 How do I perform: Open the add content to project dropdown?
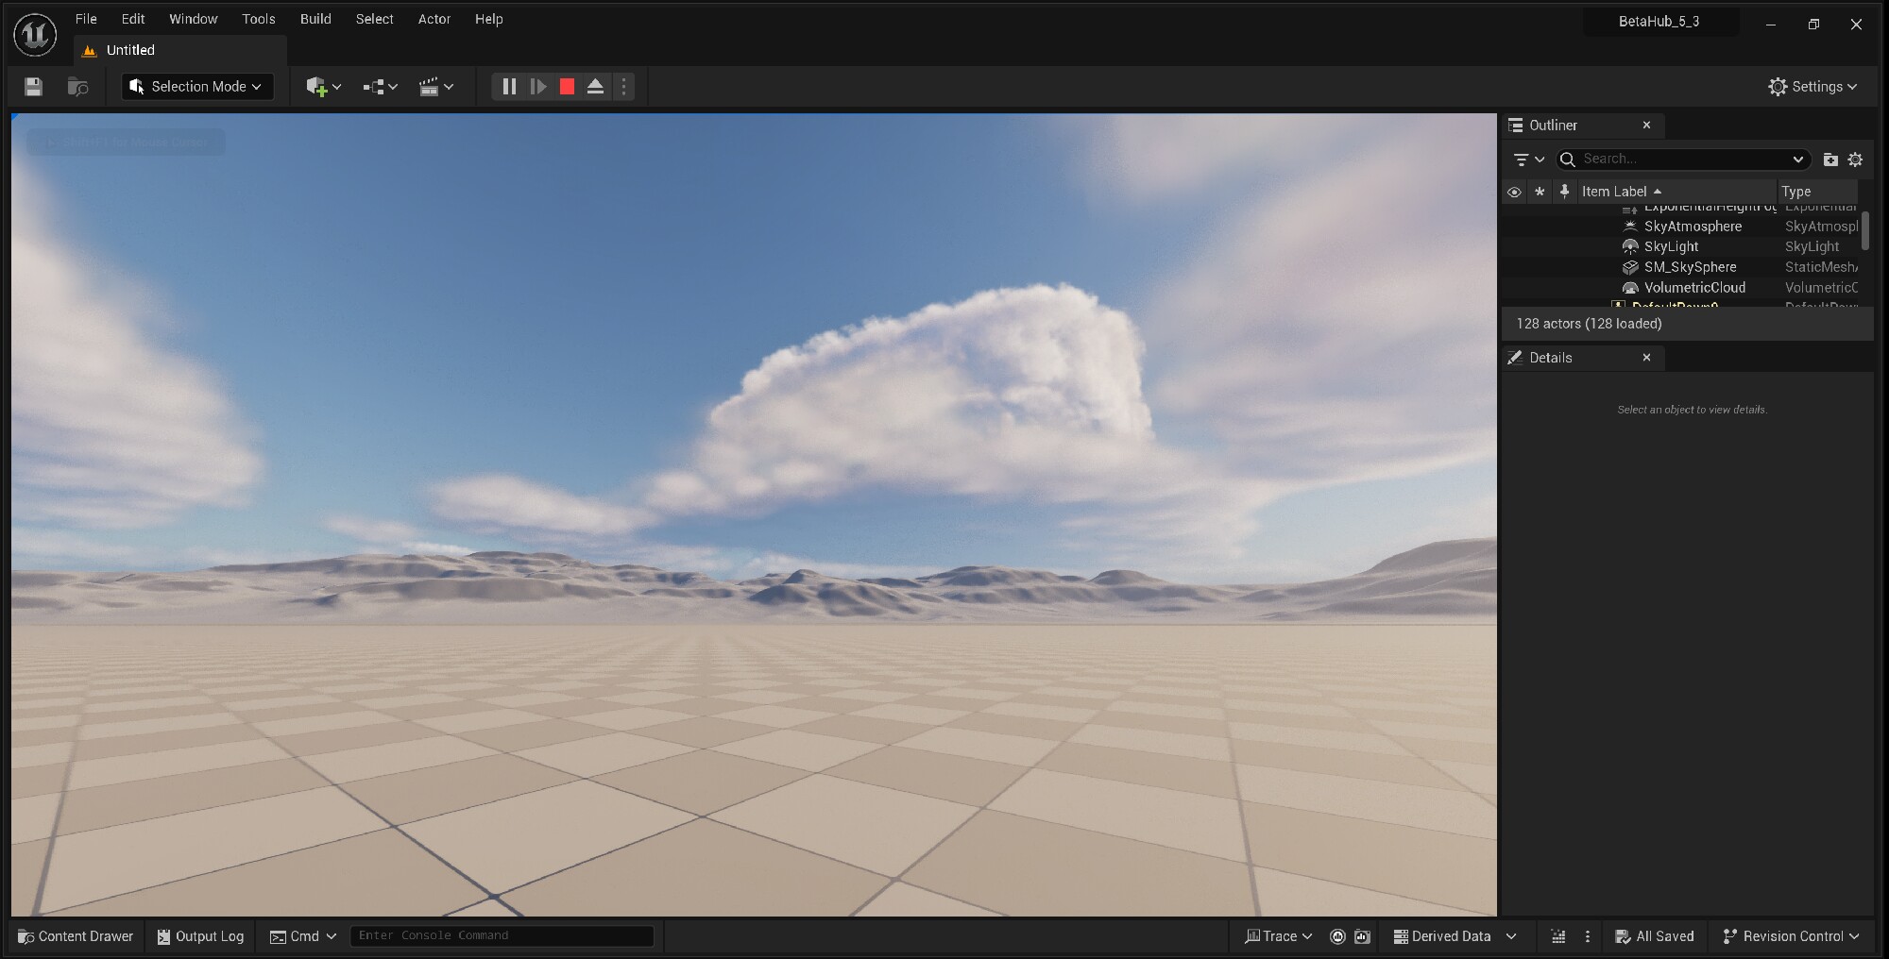point(323,87)
